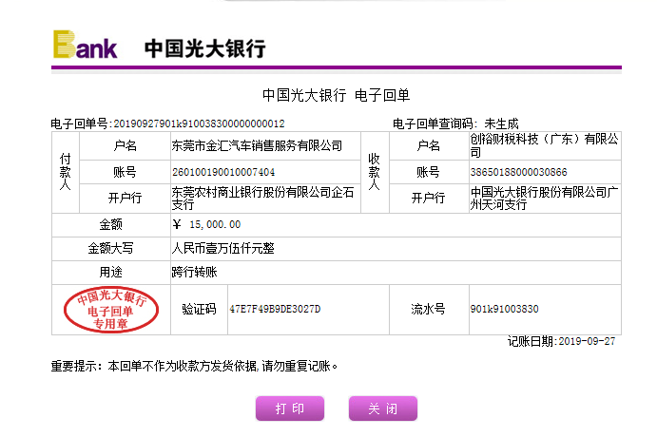Screen dimensions: 657x437
Task: Click the purpose value 跨行转账
Action: 194,273
